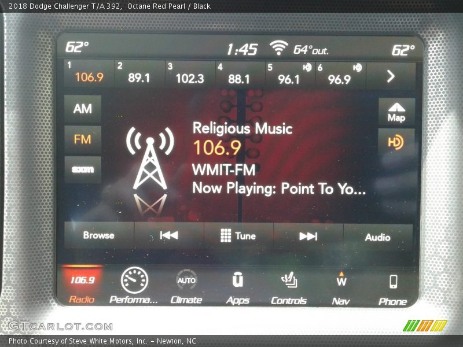Tap the Wi-Fi status icon
463x347 pixels.
click(278, 47)
